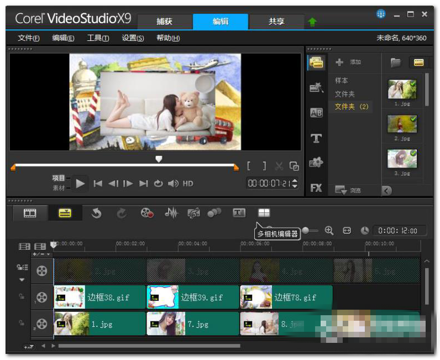Open the instant project panel icon
440x360 pixels.
[316, 87]
